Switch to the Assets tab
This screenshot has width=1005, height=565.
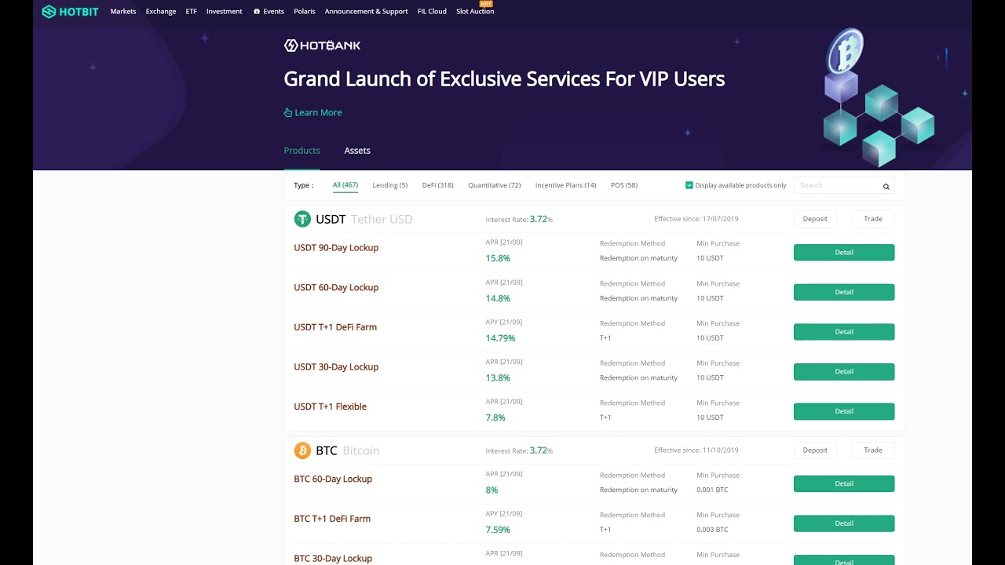(x=357, y=151)
